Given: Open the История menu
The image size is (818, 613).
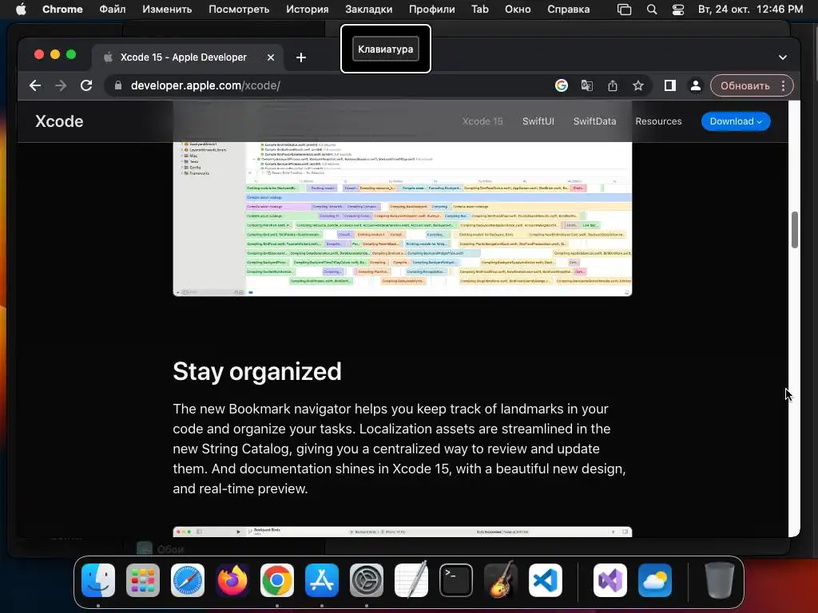Looking at the screenshot, I should (x=308, y=10).
